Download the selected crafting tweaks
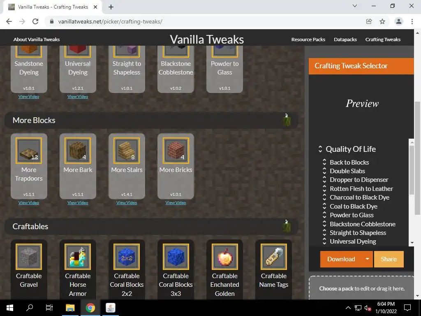The width and height of the screenshot is (421, 316). tap(341, 259)
